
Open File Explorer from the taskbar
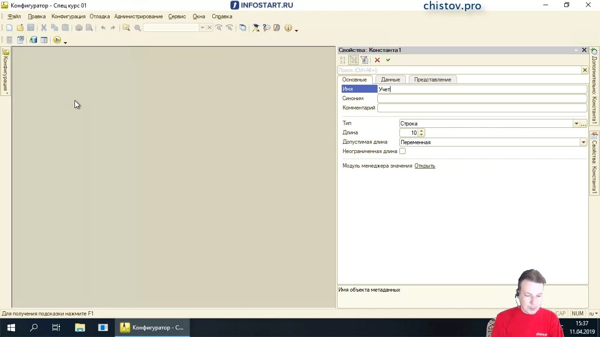click(x=80, y=328)
